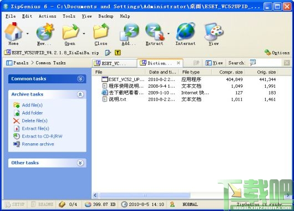This screenshot has height=211, width=294.
Task: Open the Home dropdown arrow
Action: [x=28, y=34]
